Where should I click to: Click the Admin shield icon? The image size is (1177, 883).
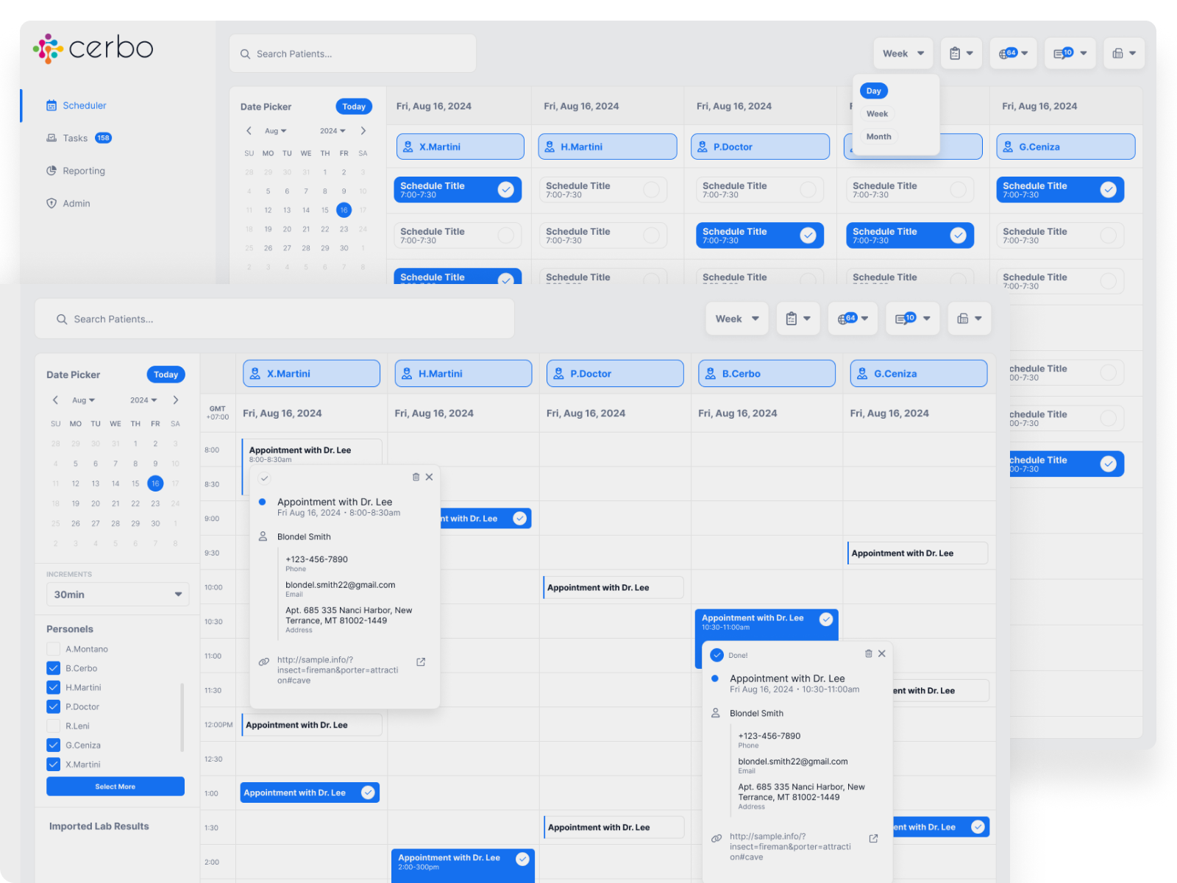(51, 204)
